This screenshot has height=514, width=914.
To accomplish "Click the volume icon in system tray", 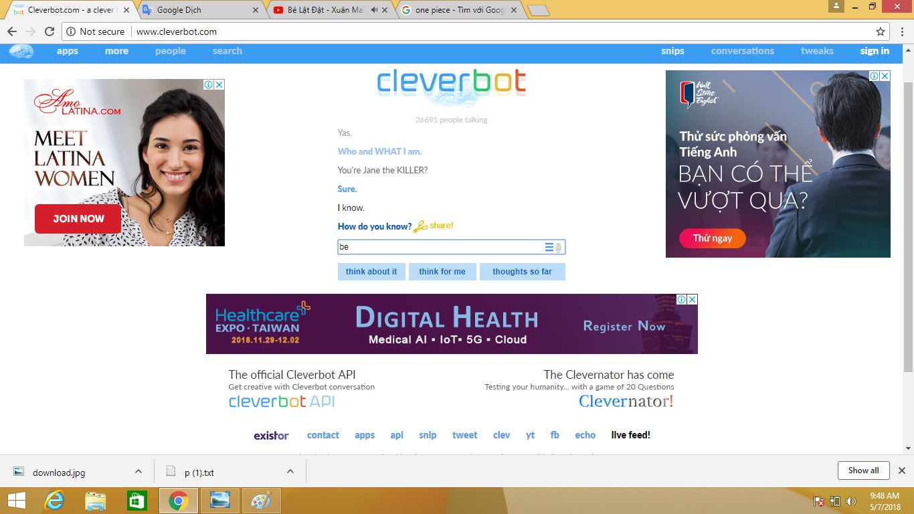I will (851, 501).
